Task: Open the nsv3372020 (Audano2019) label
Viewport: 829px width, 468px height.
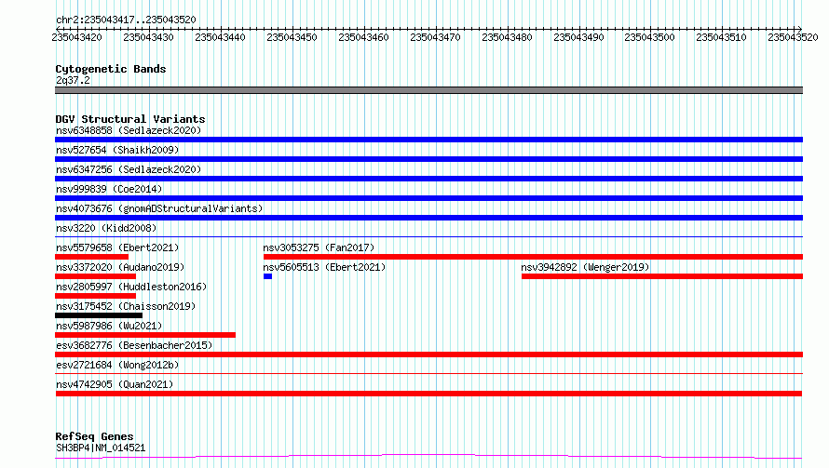Action: pos(120,267)
